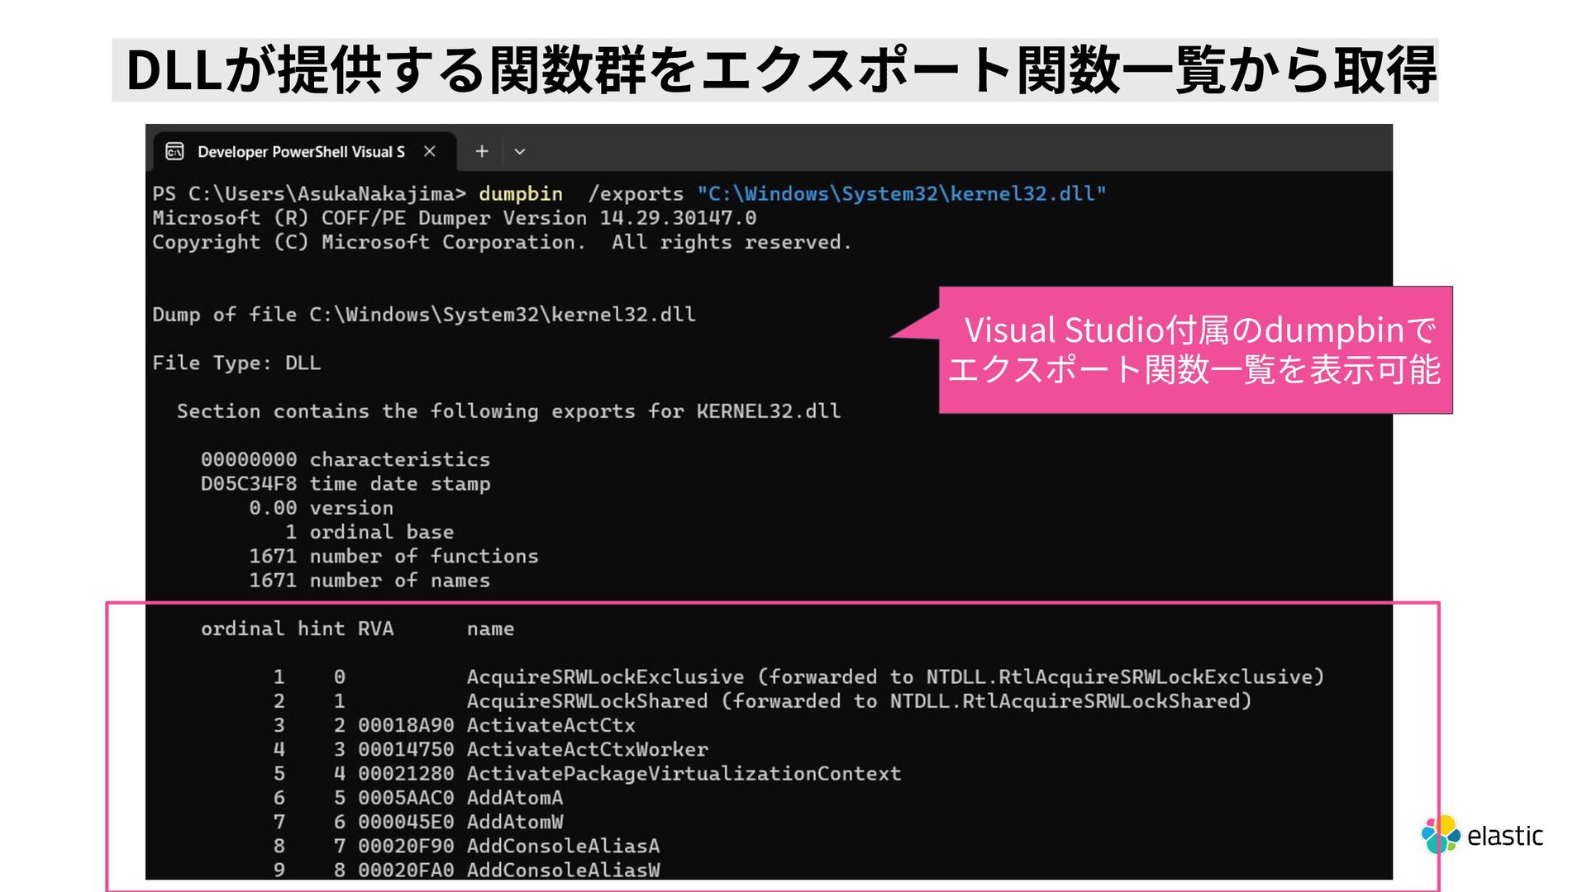1587x892 pixels.
Task: Click the dumpbin command text
Action: pyautogui.click(x=520, y=193)
